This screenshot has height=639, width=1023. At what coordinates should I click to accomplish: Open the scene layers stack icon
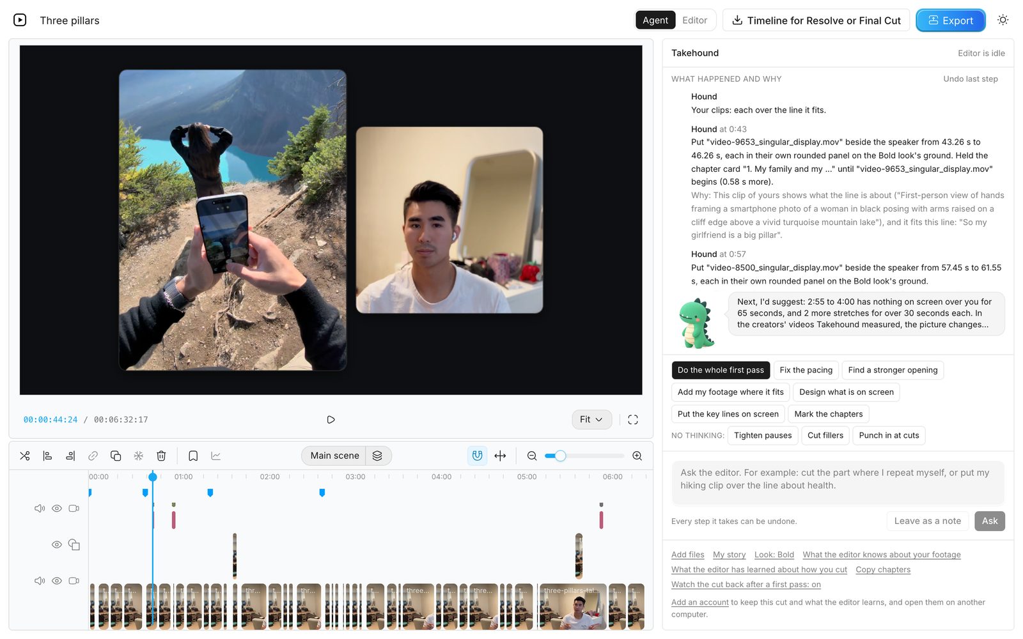(377, 456)
